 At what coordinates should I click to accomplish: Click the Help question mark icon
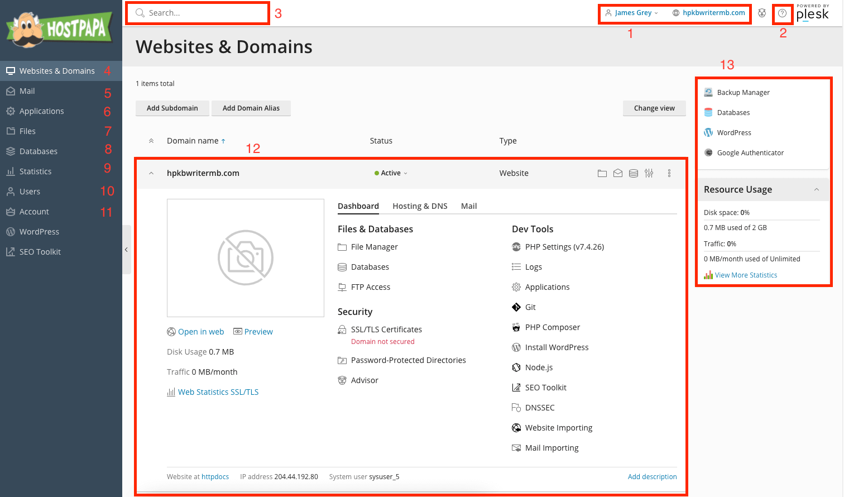click(783, 13)
